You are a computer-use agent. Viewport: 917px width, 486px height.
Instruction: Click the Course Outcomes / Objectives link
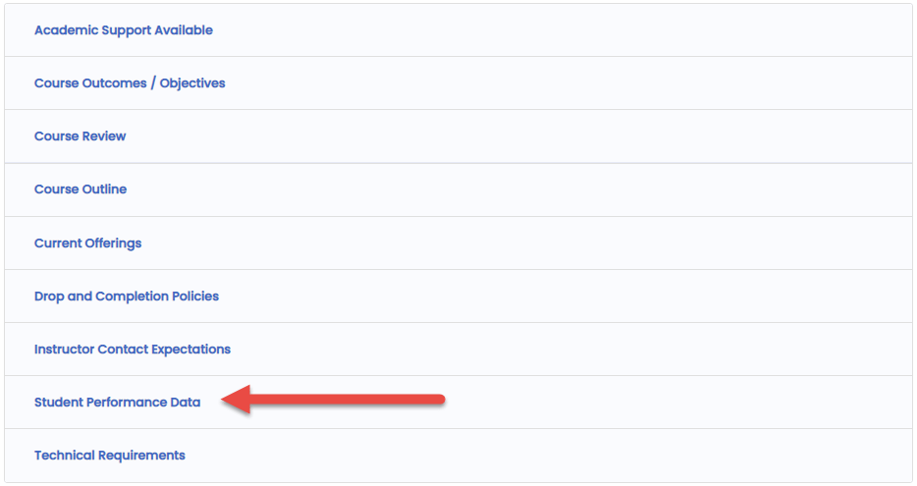pos(130,83)
